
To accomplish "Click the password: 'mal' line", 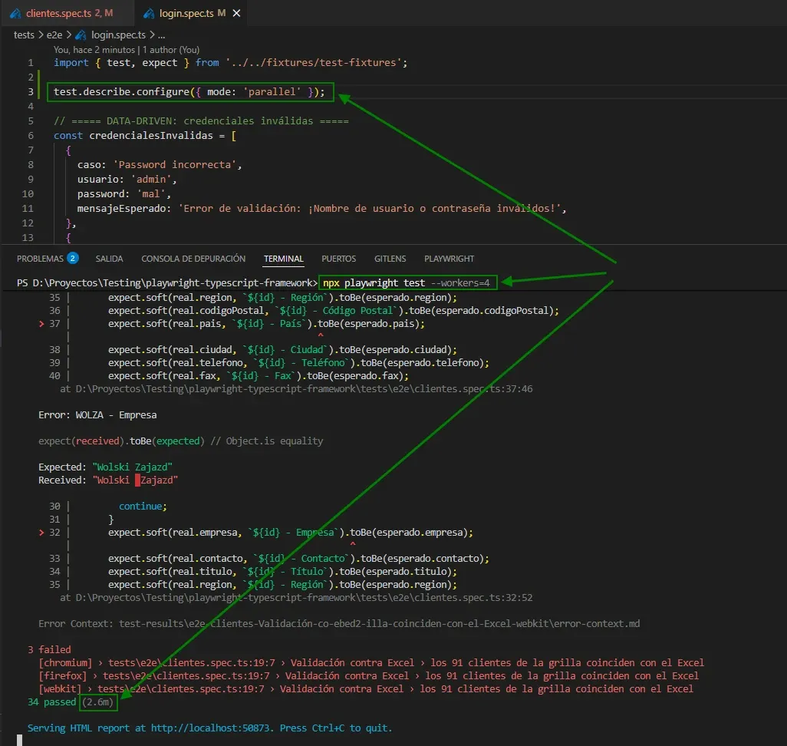I will point(123,194).
